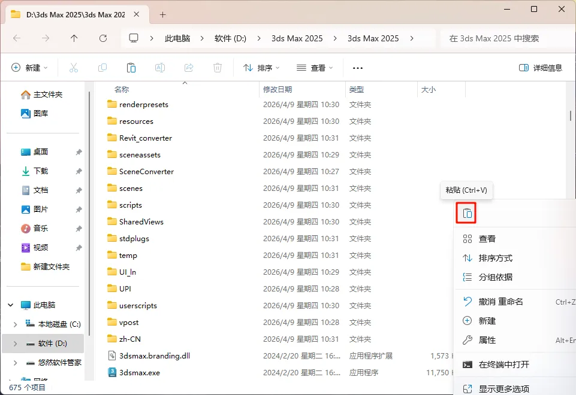
Task: Open a new tab with plus button
Action: click(x=163, y=15)
